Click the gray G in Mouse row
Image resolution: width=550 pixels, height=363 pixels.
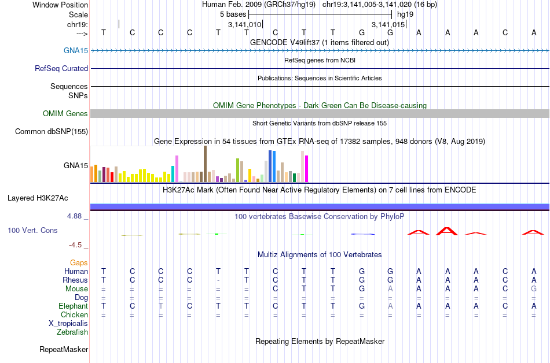pos(534,289)
